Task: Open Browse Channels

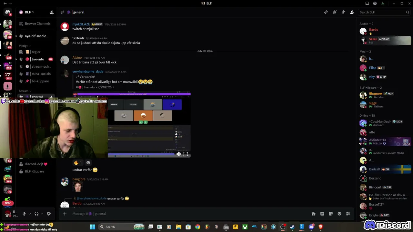Action: [x=35, y=24]
